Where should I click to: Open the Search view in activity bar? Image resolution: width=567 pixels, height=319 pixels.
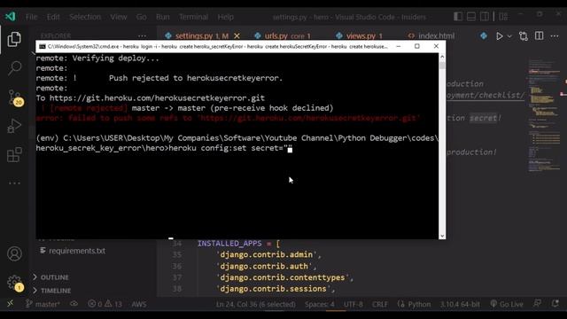point(14,67)
